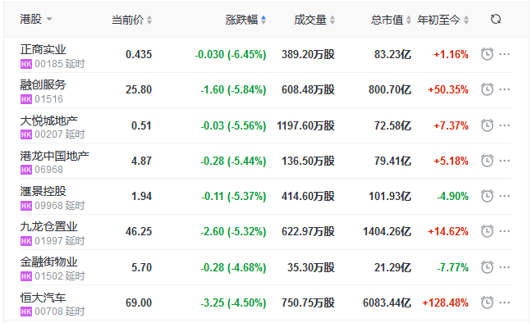532x323 pixels.
Task: Set an alert for 滙景控股
Action: [x=487, y=196]
